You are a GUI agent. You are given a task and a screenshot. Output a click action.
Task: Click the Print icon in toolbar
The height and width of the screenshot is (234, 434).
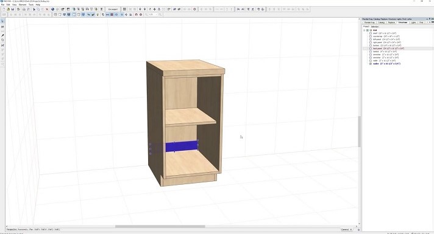24,9
